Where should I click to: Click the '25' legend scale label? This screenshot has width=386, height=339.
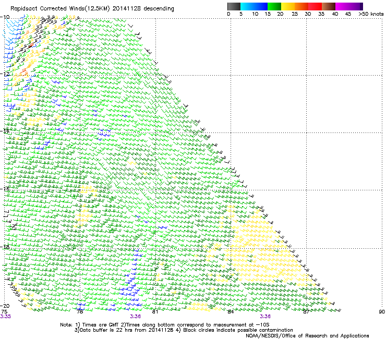pos(295,14)
